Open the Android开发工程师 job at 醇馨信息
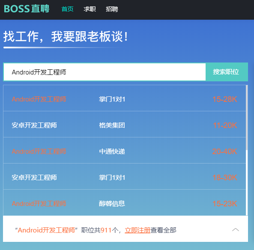Viewport: 254px width, 250px height. click(x=124, y=202)
